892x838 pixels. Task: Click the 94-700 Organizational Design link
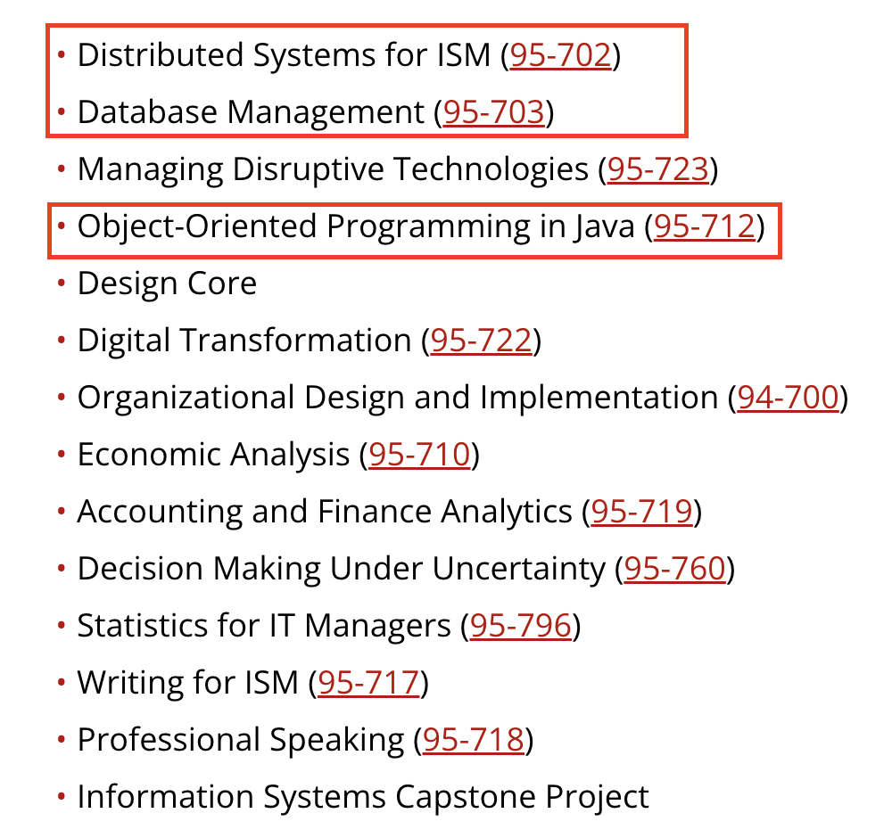(788, 398)
